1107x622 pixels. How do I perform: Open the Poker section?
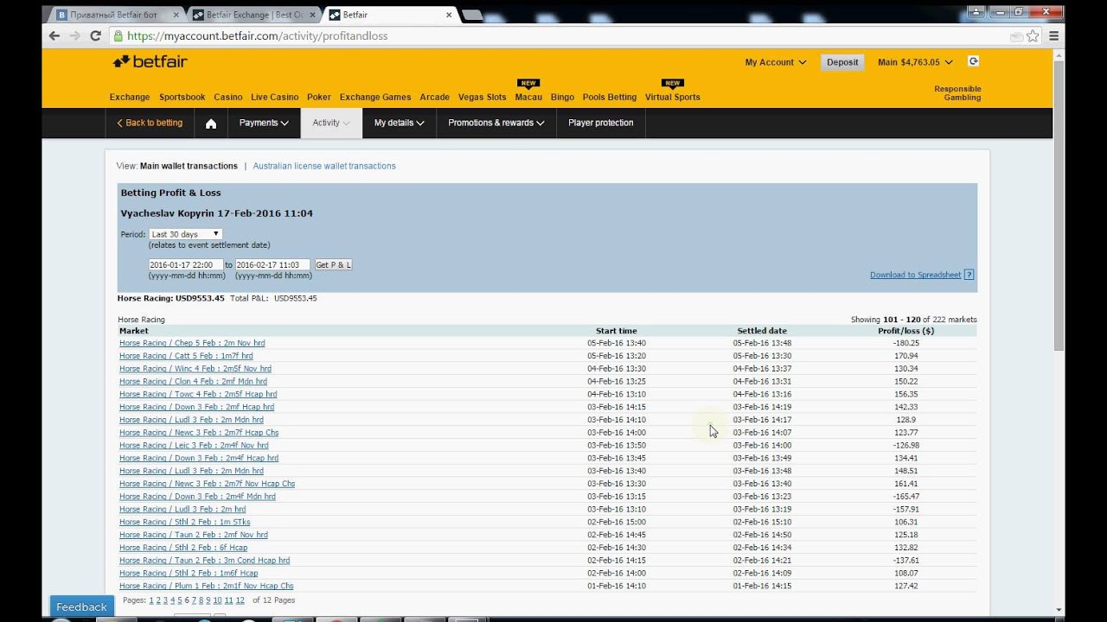pos(319,98)
